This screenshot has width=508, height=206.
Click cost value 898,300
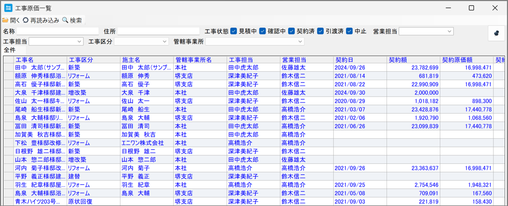481,101
